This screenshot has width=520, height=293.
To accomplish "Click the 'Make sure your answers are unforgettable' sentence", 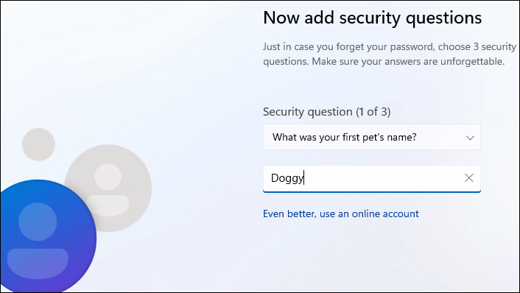I will [408, 62].
